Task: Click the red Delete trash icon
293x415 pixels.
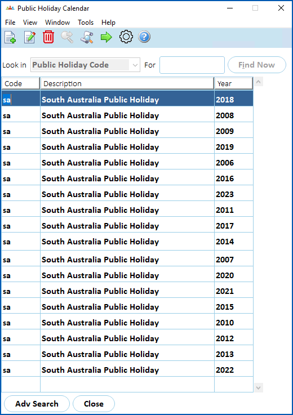Action: click(48, 37)
